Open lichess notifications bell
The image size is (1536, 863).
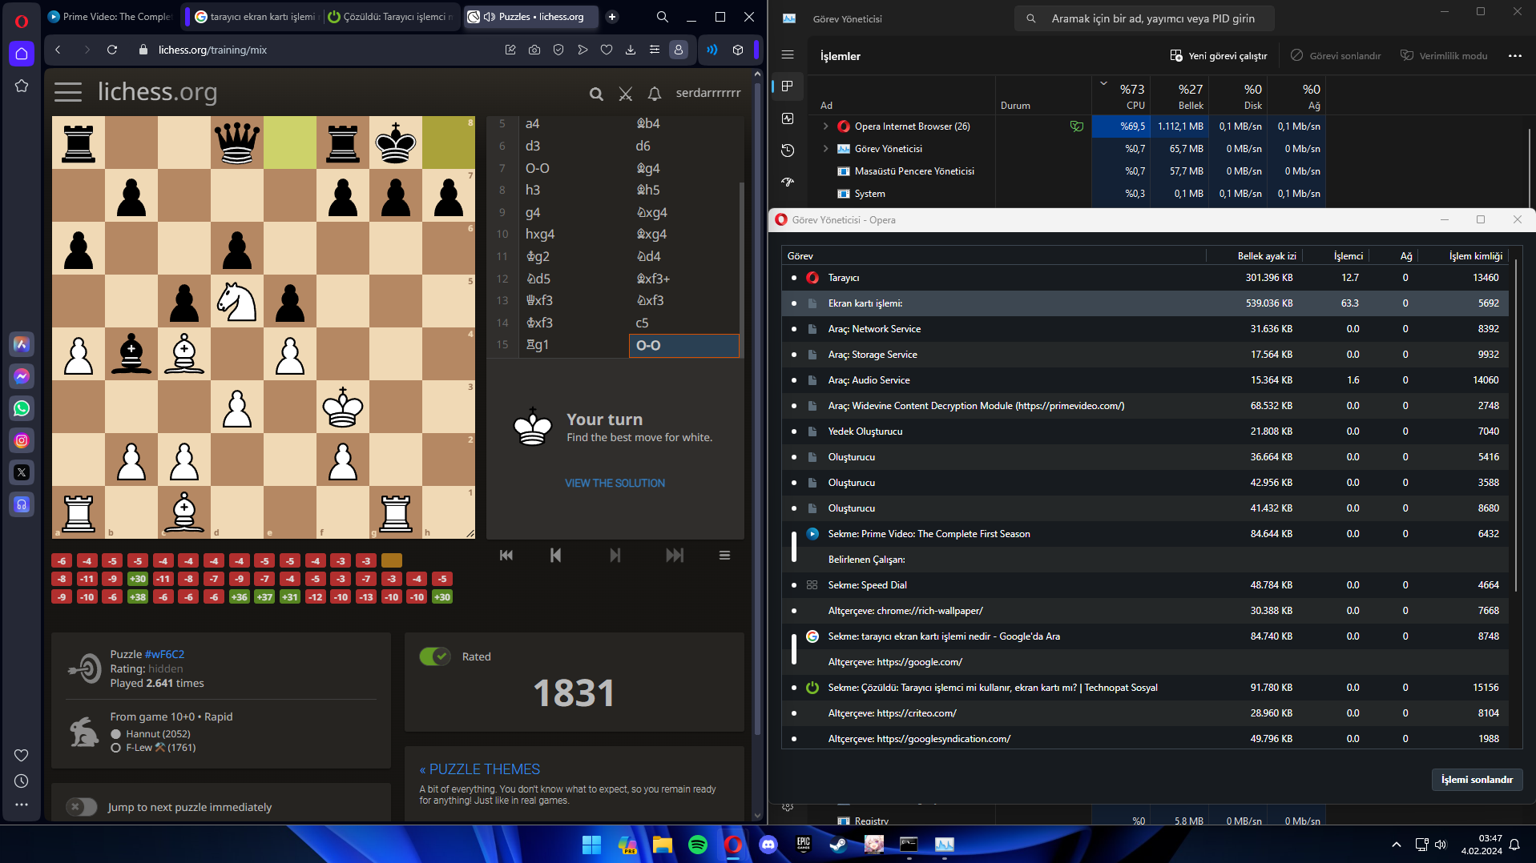(x=655, y=94)
